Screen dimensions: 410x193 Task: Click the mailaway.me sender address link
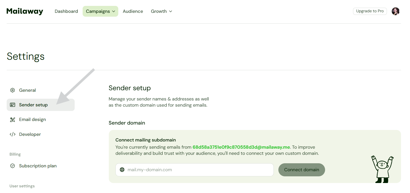pos(241,147)
